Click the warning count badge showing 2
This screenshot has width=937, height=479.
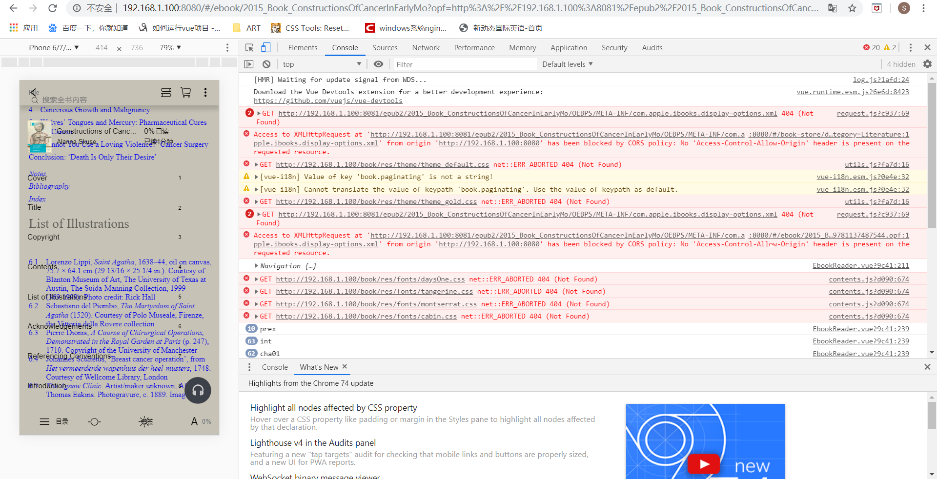click(x=890, y=48)
